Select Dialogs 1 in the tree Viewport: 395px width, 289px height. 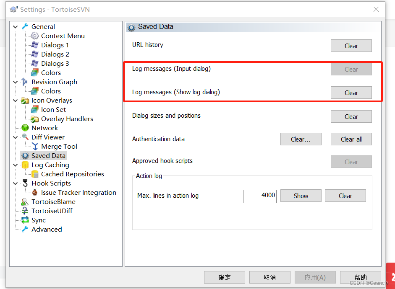click(55, 45)
